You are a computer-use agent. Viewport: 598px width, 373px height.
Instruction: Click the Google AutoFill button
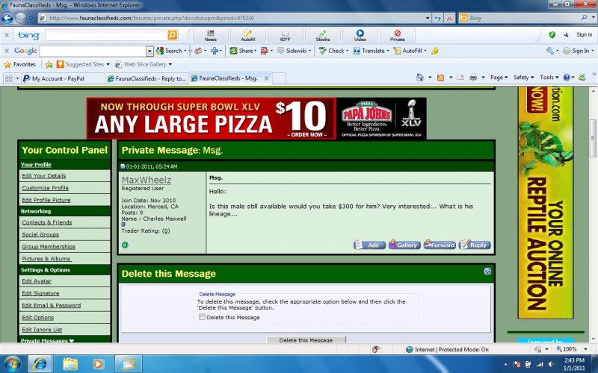408,51
